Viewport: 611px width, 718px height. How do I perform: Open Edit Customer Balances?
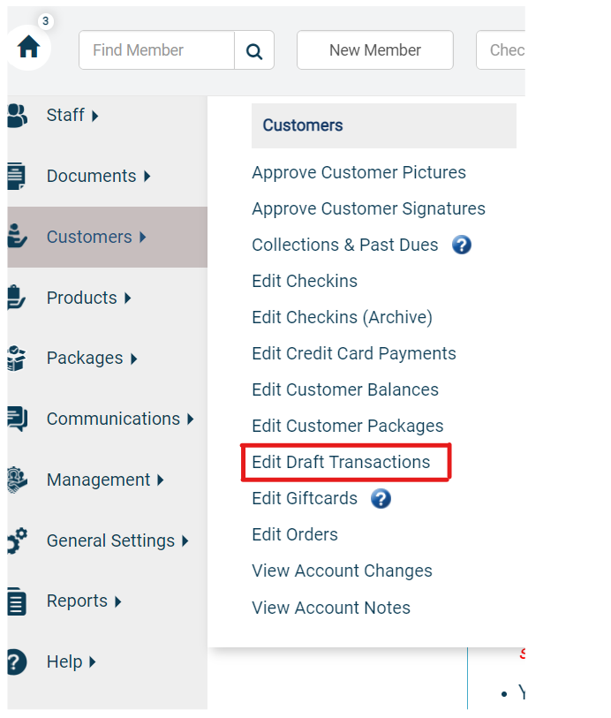pos(345,389)
